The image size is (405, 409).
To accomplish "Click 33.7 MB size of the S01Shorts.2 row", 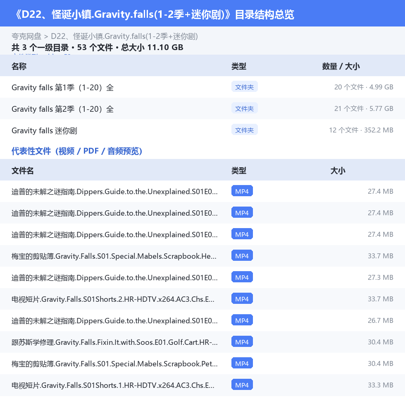I will click(380, 299).
